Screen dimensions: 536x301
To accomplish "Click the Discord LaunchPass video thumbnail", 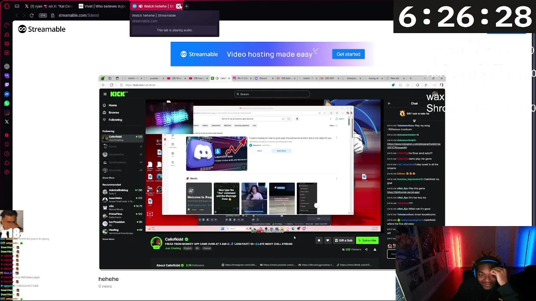I will click(216, 154).
